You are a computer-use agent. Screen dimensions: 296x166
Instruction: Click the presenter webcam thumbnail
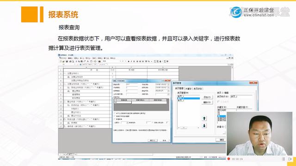(x=259, y=133)
